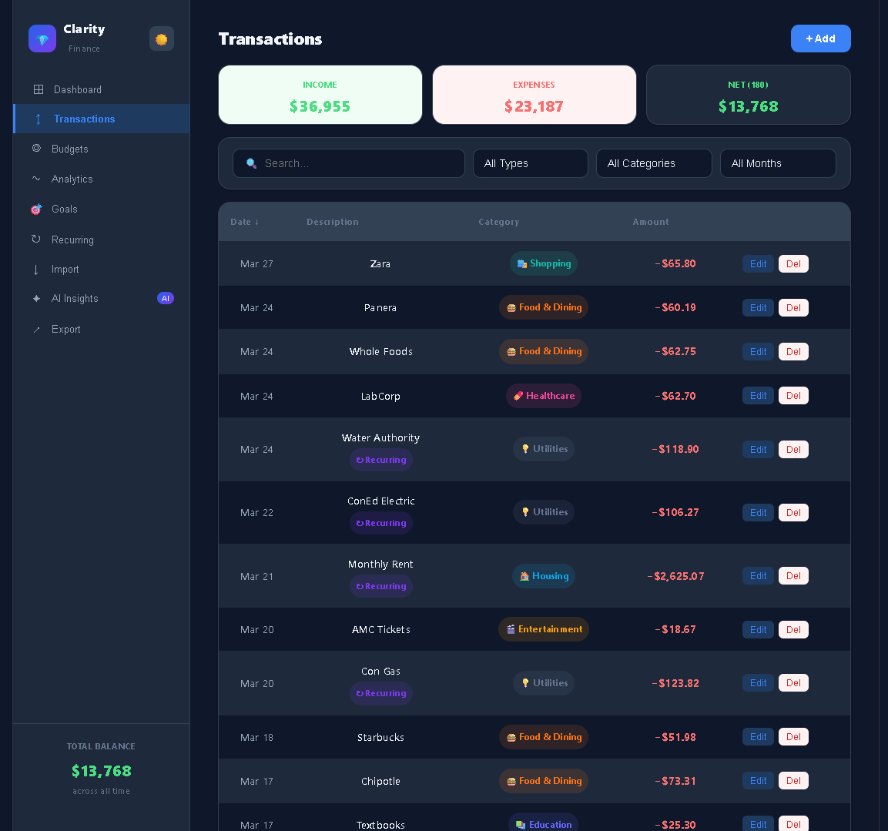Open the All Months dropdown
Image resolution: width=888 pixels, height=831 pixels.
click(x=778, y=163)
